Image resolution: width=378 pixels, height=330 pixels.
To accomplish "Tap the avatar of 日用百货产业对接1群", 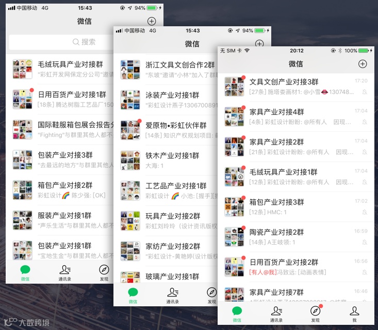I will [22, 99].
